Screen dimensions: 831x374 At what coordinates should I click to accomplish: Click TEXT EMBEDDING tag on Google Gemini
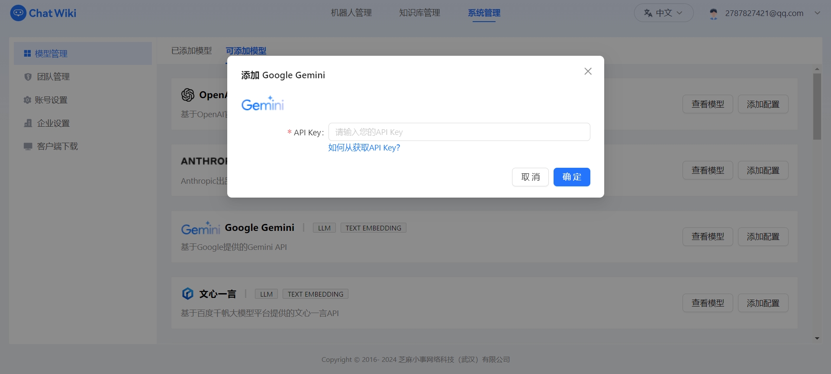coord(374,228)
